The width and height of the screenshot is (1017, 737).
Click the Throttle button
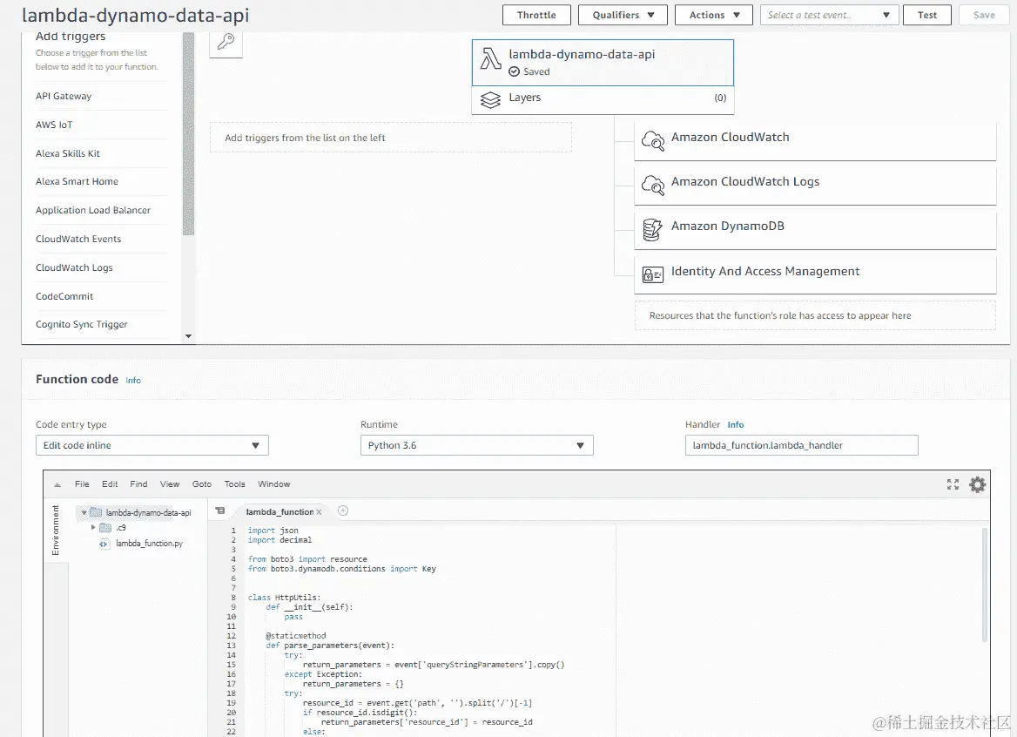click(536, 15)
